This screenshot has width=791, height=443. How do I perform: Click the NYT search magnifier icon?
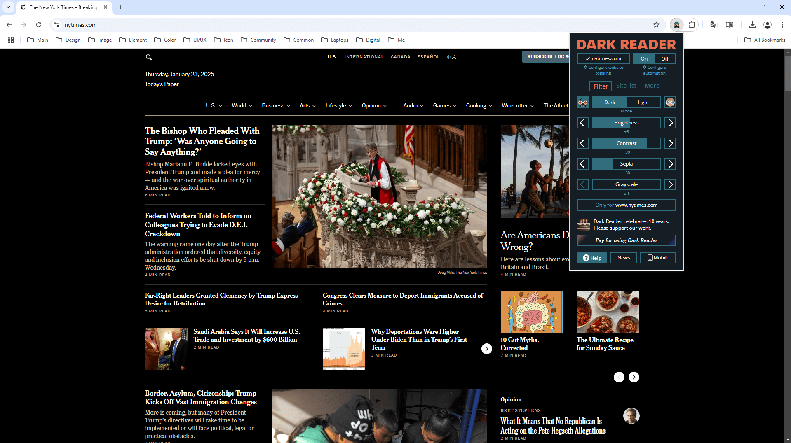pyautogui.click(x=149, y=57)
